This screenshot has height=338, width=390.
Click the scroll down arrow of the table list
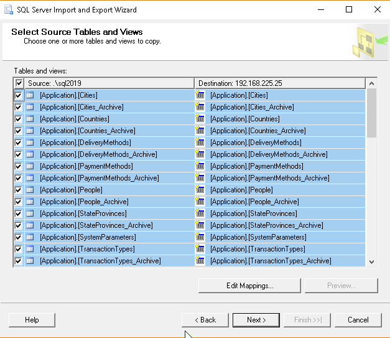pos(372,262)
